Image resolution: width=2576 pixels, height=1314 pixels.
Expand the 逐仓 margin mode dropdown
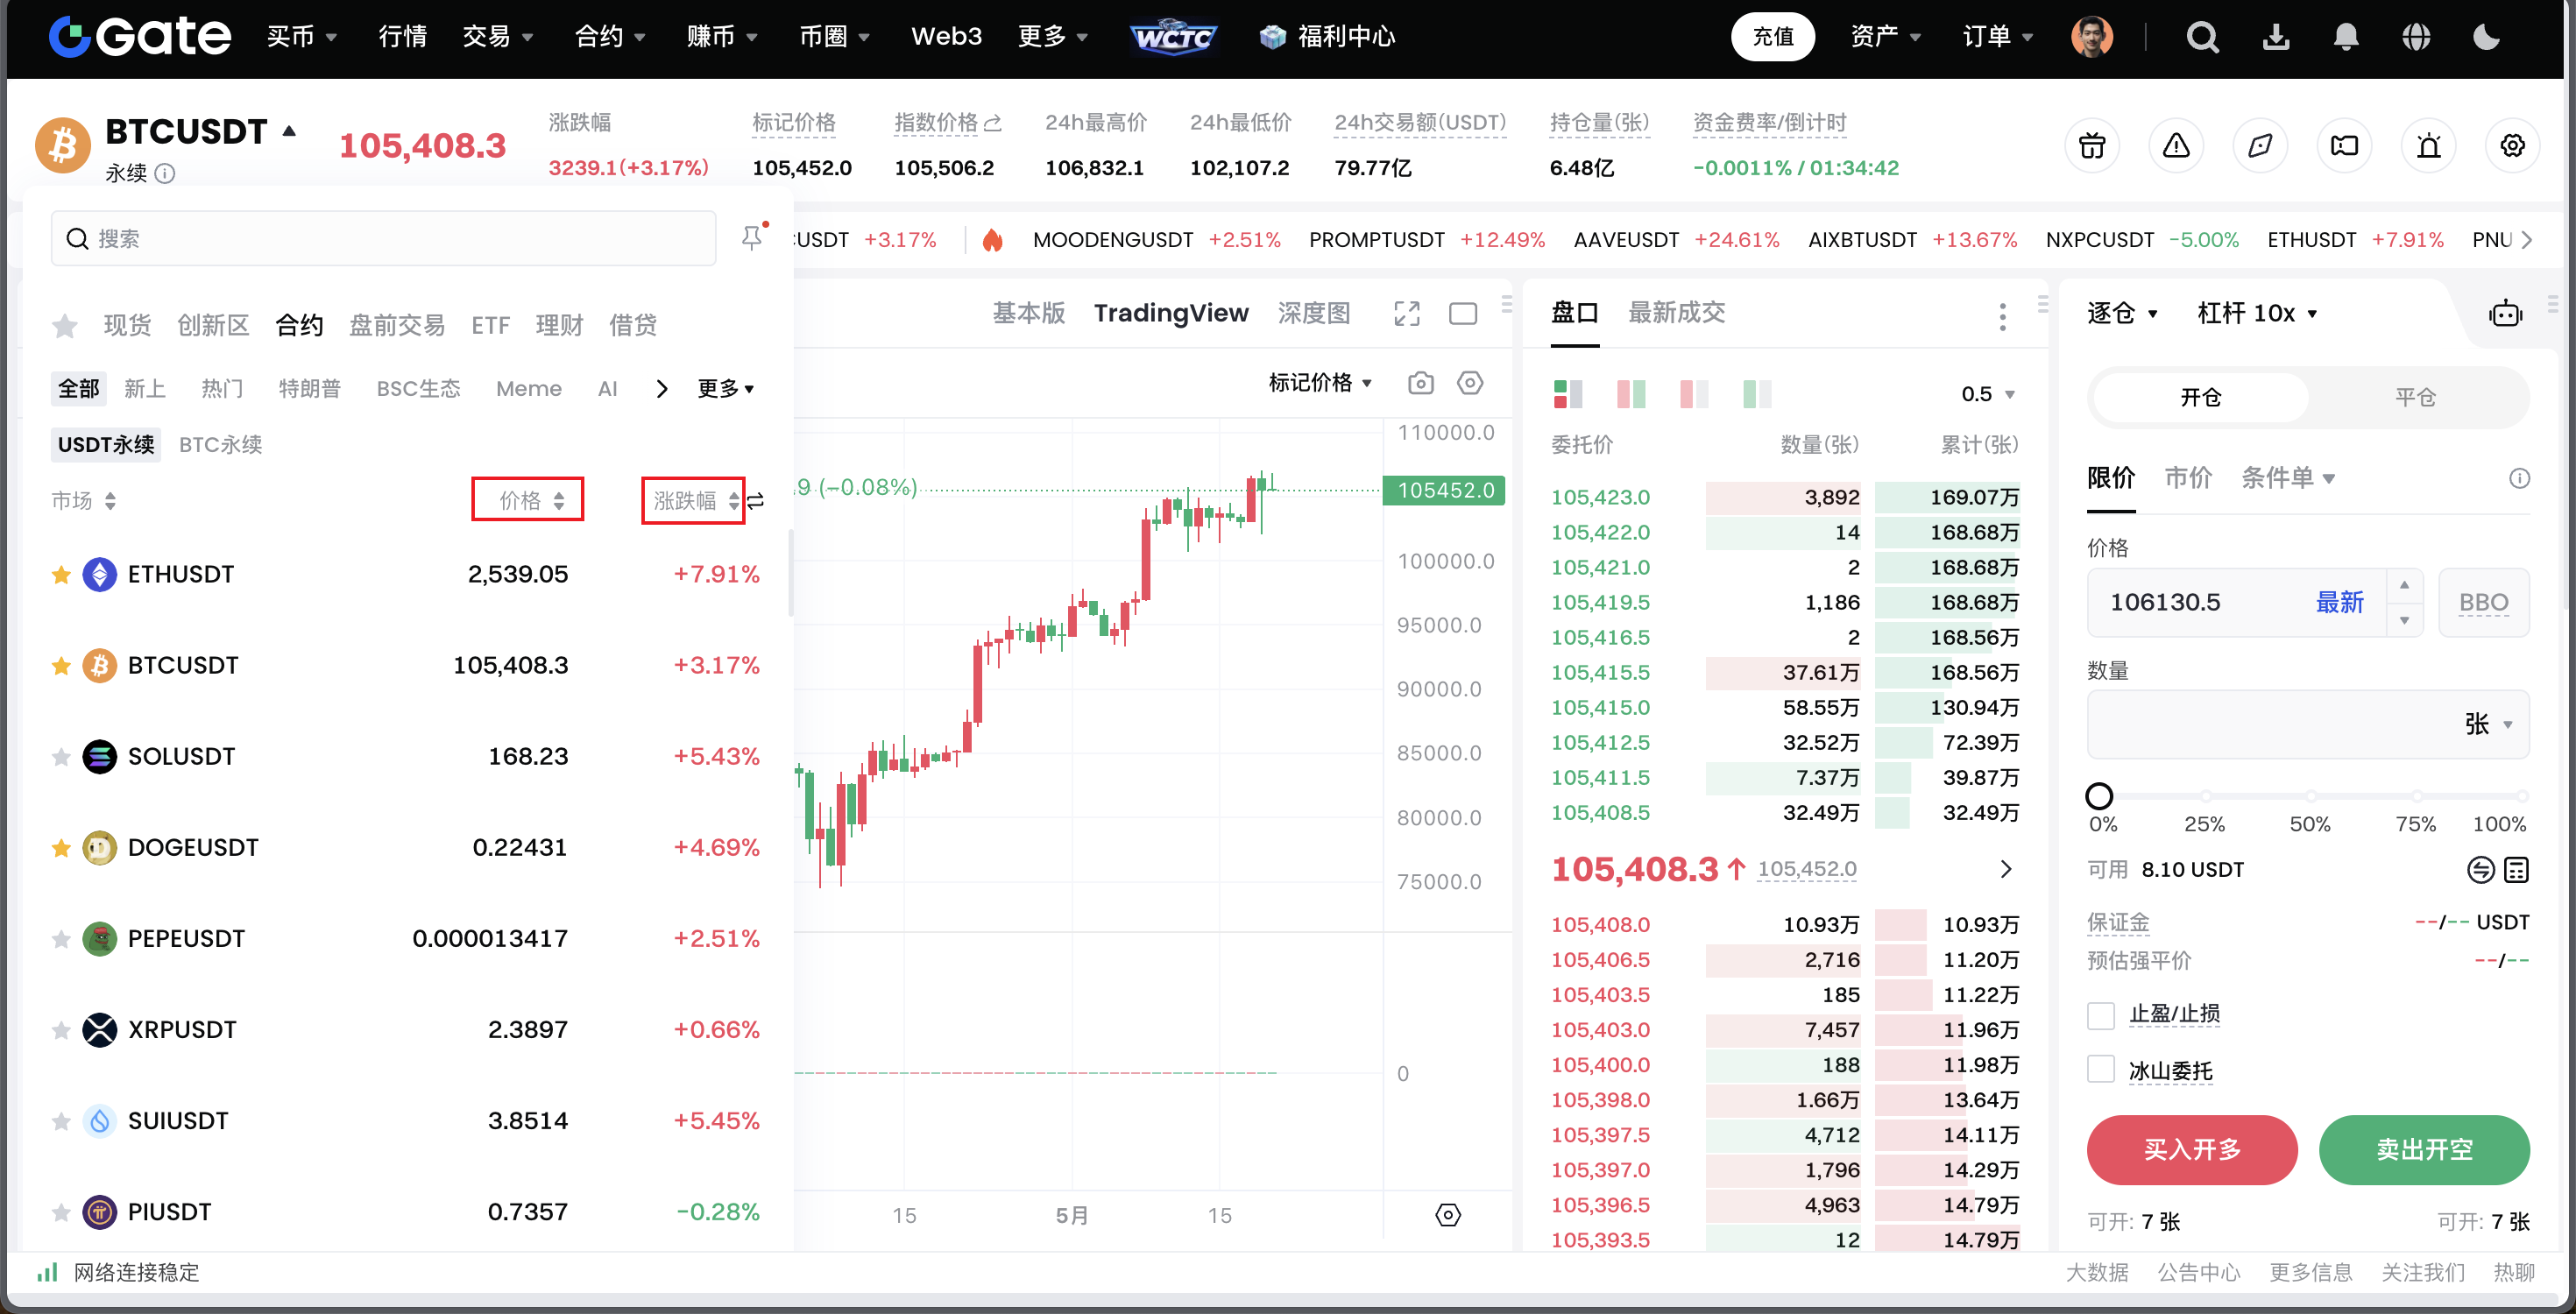(2122, 314)
